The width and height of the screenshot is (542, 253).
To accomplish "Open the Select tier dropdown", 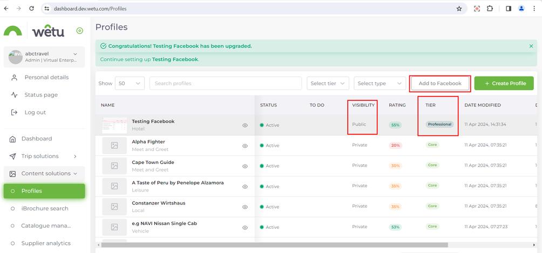I will 328,84.
